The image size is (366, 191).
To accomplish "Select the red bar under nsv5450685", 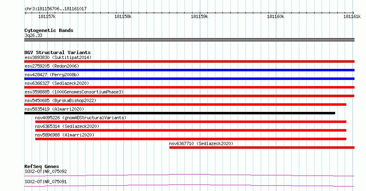I will [x=185, y=105].
